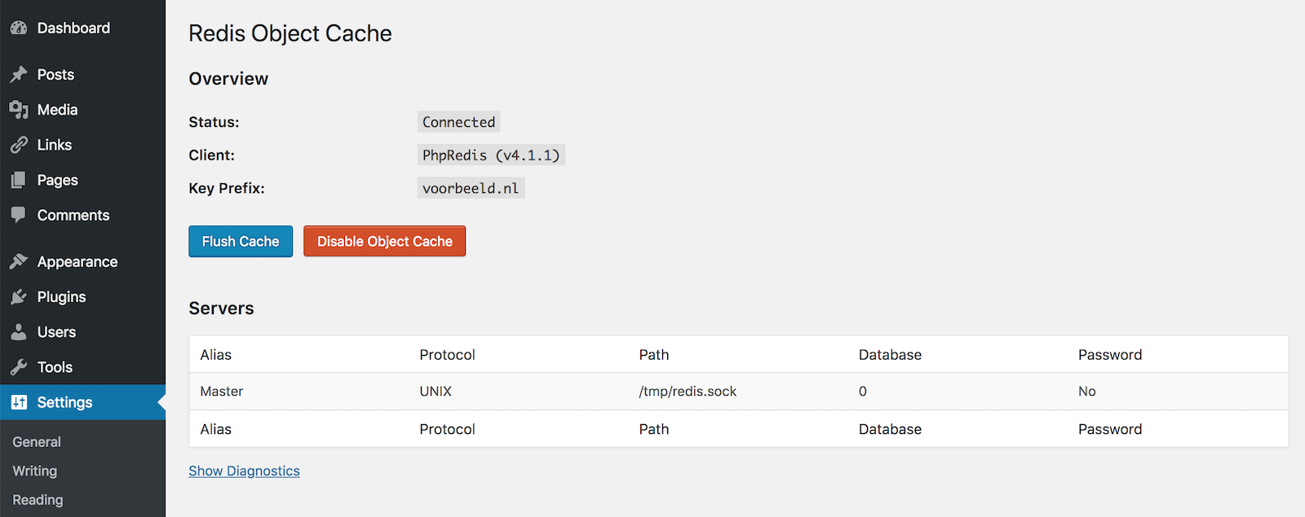Click the Dashboard gauge icon
The width and height of the screenshot is (1305, 517).
tap(19, 28)
